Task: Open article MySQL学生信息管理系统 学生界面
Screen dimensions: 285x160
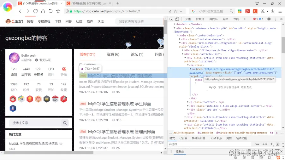Action: tap(119, 104)
